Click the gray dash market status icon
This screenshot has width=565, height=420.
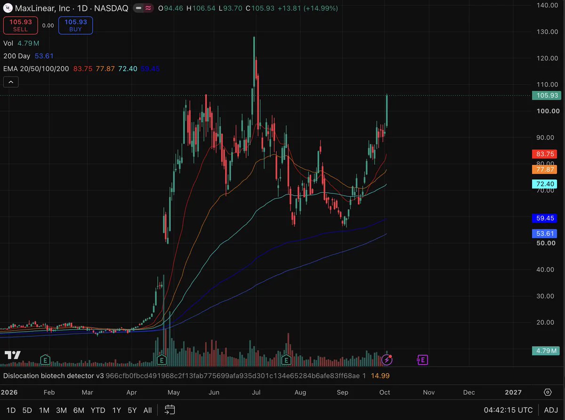pos(138,8)
